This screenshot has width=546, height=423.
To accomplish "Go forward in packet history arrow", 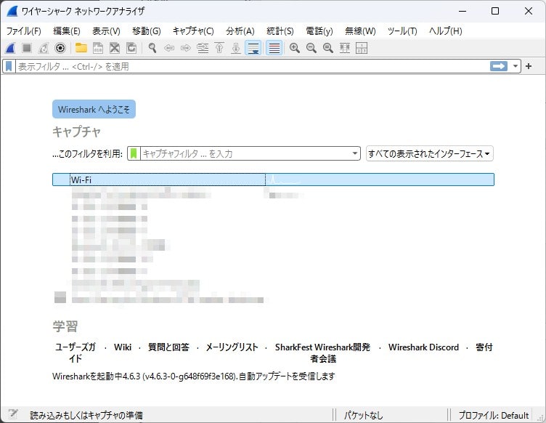I will [186, 48].
